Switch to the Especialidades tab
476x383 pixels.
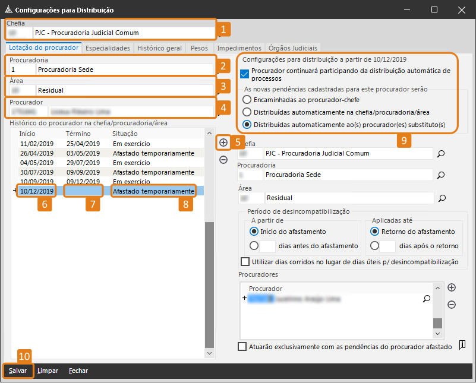pos(108,48)
